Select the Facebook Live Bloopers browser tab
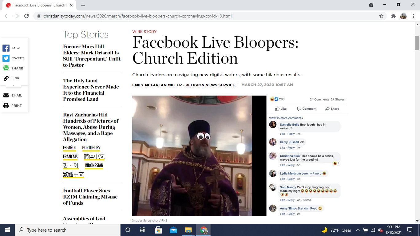The height and width of the screenshot is (236, 420). [39, 5]
